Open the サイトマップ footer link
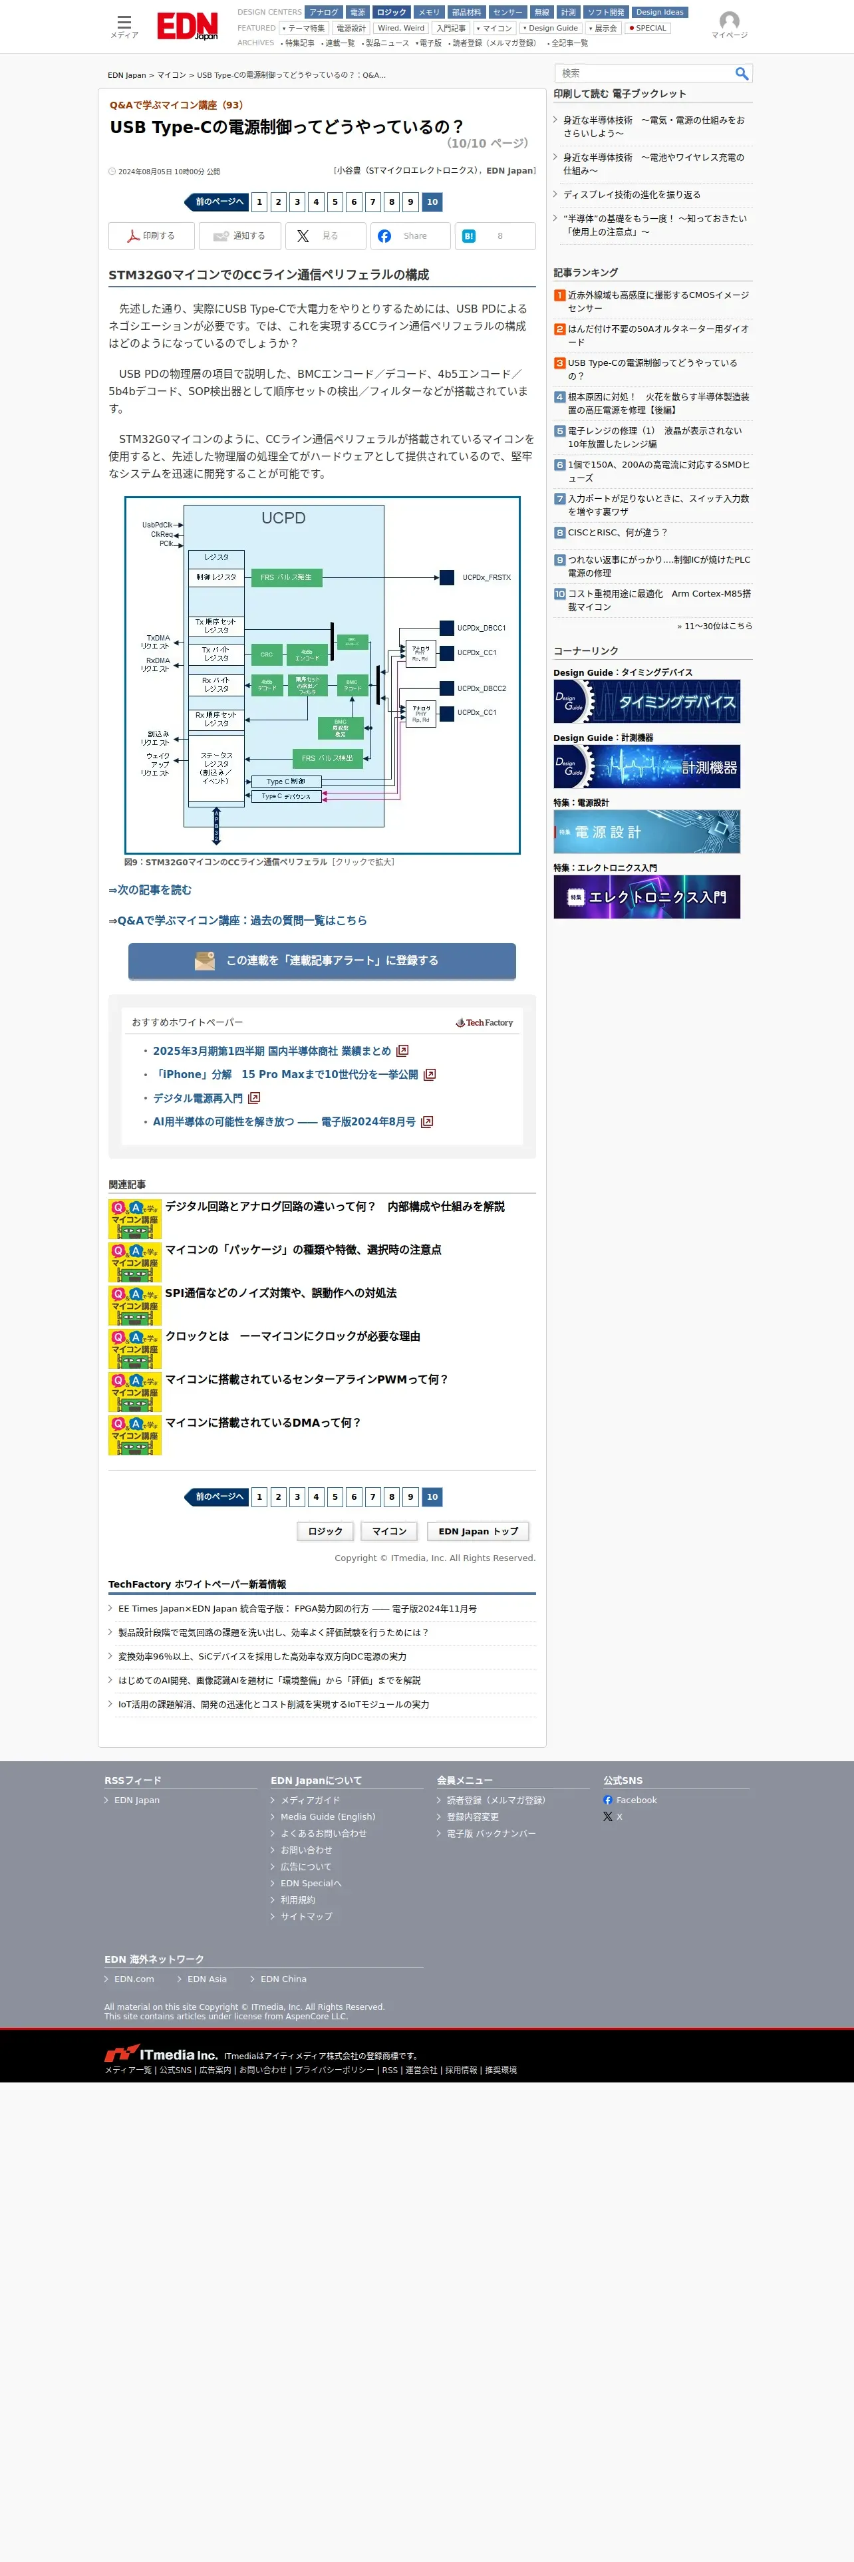Screen dimensions: 854x2562 (x=306, y=1917)
